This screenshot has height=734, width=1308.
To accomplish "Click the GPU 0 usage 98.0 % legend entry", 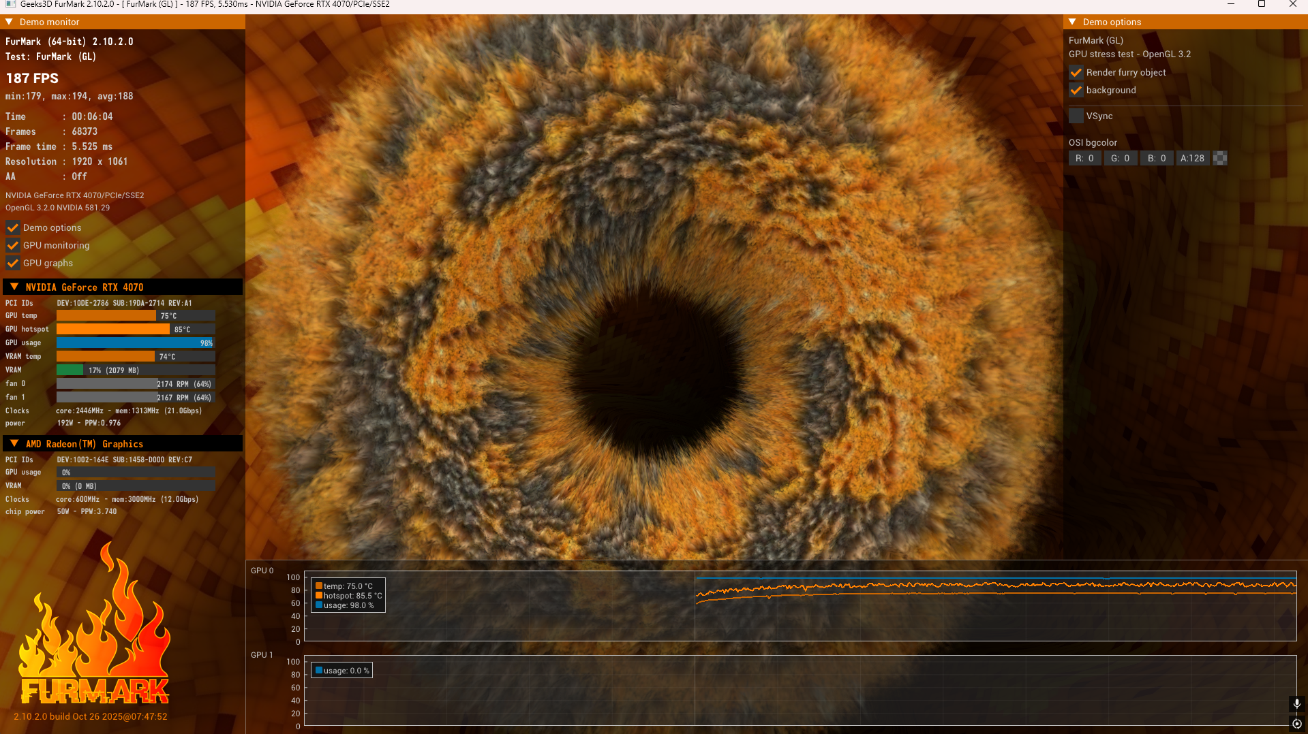I will (x=345, y=605).
